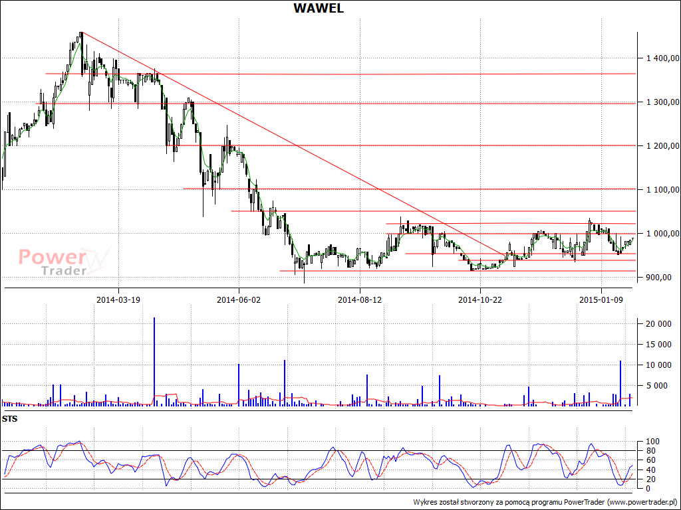The height and width of the screenshot is (510, 681).
Task: Select the 20 000 volume axis label
Action: click(658, 324)
